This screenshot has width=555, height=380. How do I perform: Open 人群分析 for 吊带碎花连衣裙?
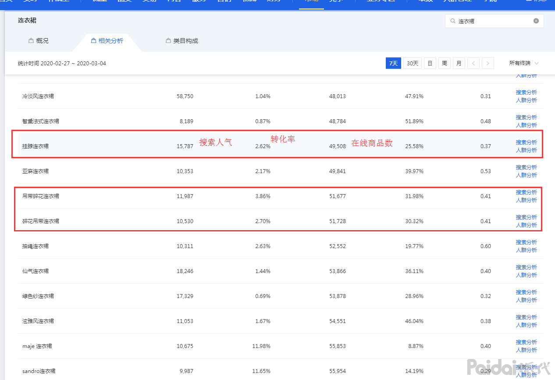pos(526,200)
